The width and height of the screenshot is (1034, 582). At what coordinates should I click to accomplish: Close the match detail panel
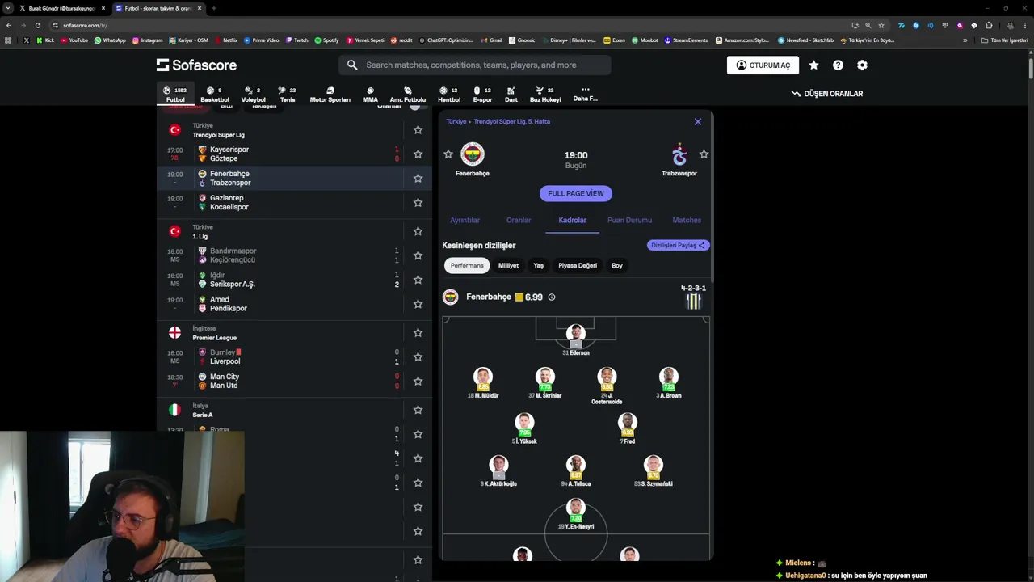click(698, 122)
